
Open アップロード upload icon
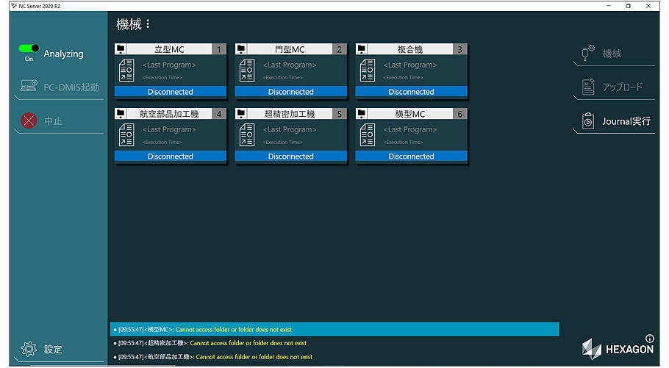(588, 87)
